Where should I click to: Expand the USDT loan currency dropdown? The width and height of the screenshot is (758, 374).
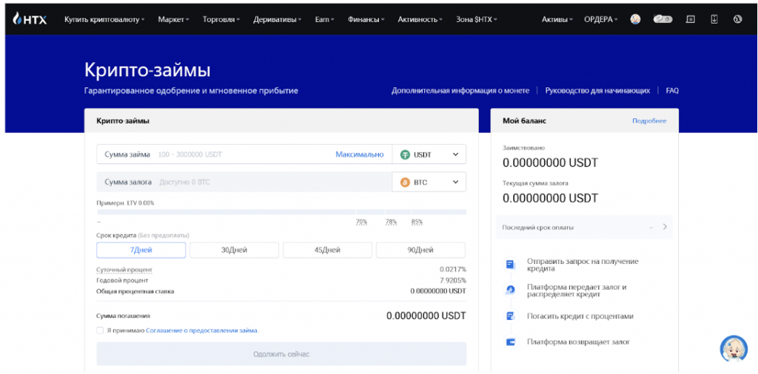point(455,154)
